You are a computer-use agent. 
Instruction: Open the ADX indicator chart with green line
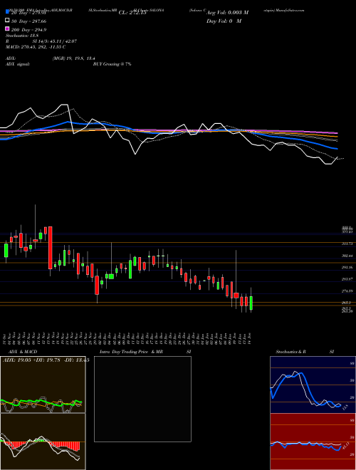(43, 385)
